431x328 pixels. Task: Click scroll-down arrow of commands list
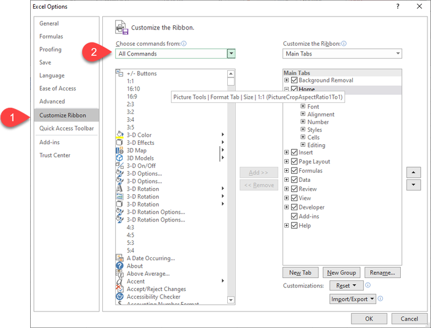(x=231, y=300)
